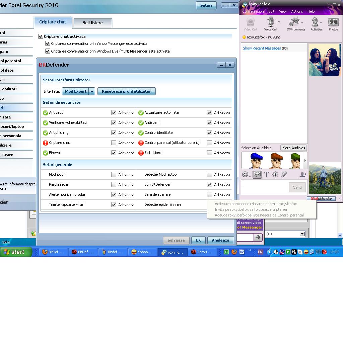
Task: Enable Criptare chat Activeaza checkbox
Action: [x=114, y=143]
